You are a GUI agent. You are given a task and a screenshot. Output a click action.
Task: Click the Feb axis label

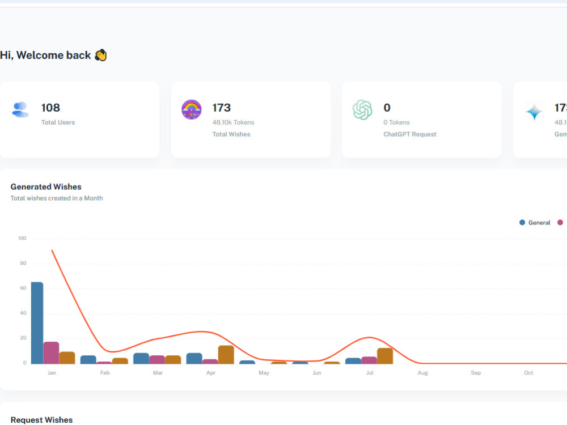pyautogui.click(x=105, y=373)
